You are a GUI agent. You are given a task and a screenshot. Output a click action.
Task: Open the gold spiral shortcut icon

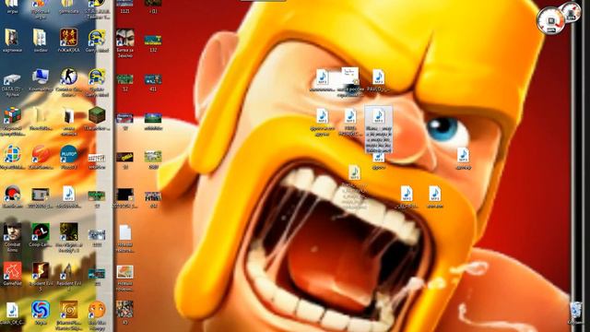pos(68,310)
